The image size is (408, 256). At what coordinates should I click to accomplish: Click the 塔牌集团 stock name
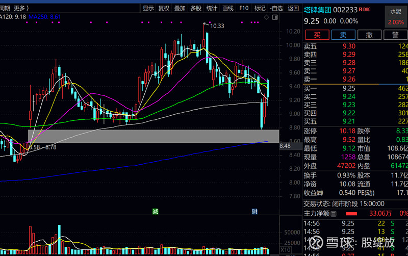pyautogui.click(x=317, y=10)
